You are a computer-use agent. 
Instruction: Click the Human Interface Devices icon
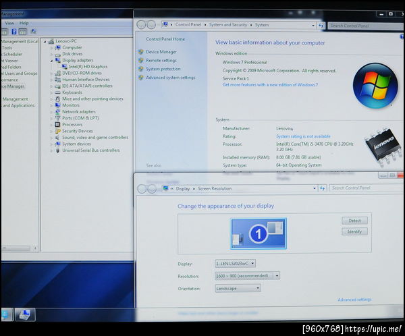(58, 80)
